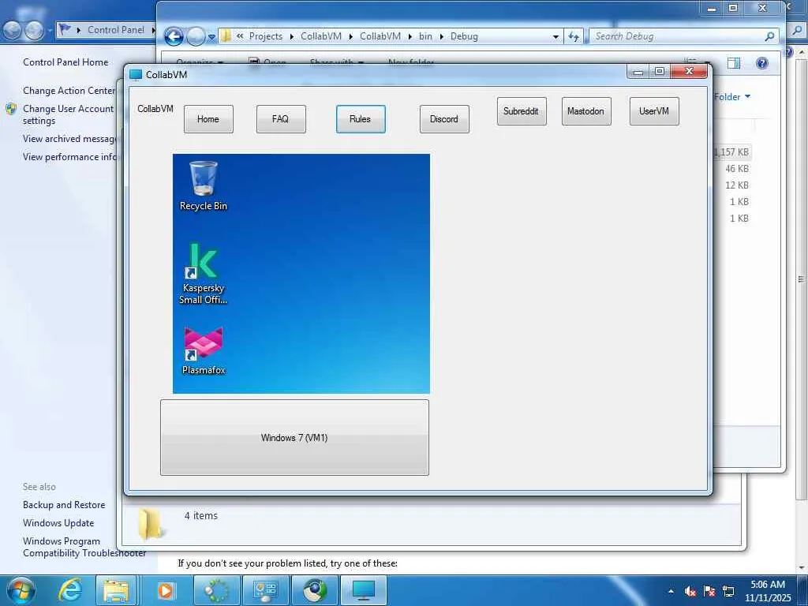The width and height of the screenshot is (808, 606).
Task: Click the muted volume tray icon
Action: click(x=690, y=591)
